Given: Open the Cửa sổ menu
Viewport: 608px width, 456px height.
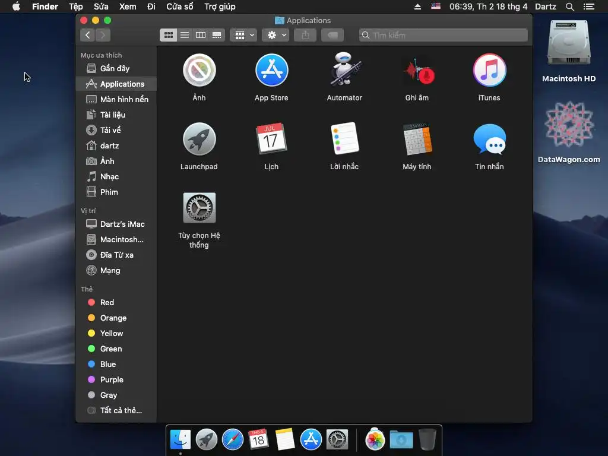Looking at the screenshot, I should [179, 7].
